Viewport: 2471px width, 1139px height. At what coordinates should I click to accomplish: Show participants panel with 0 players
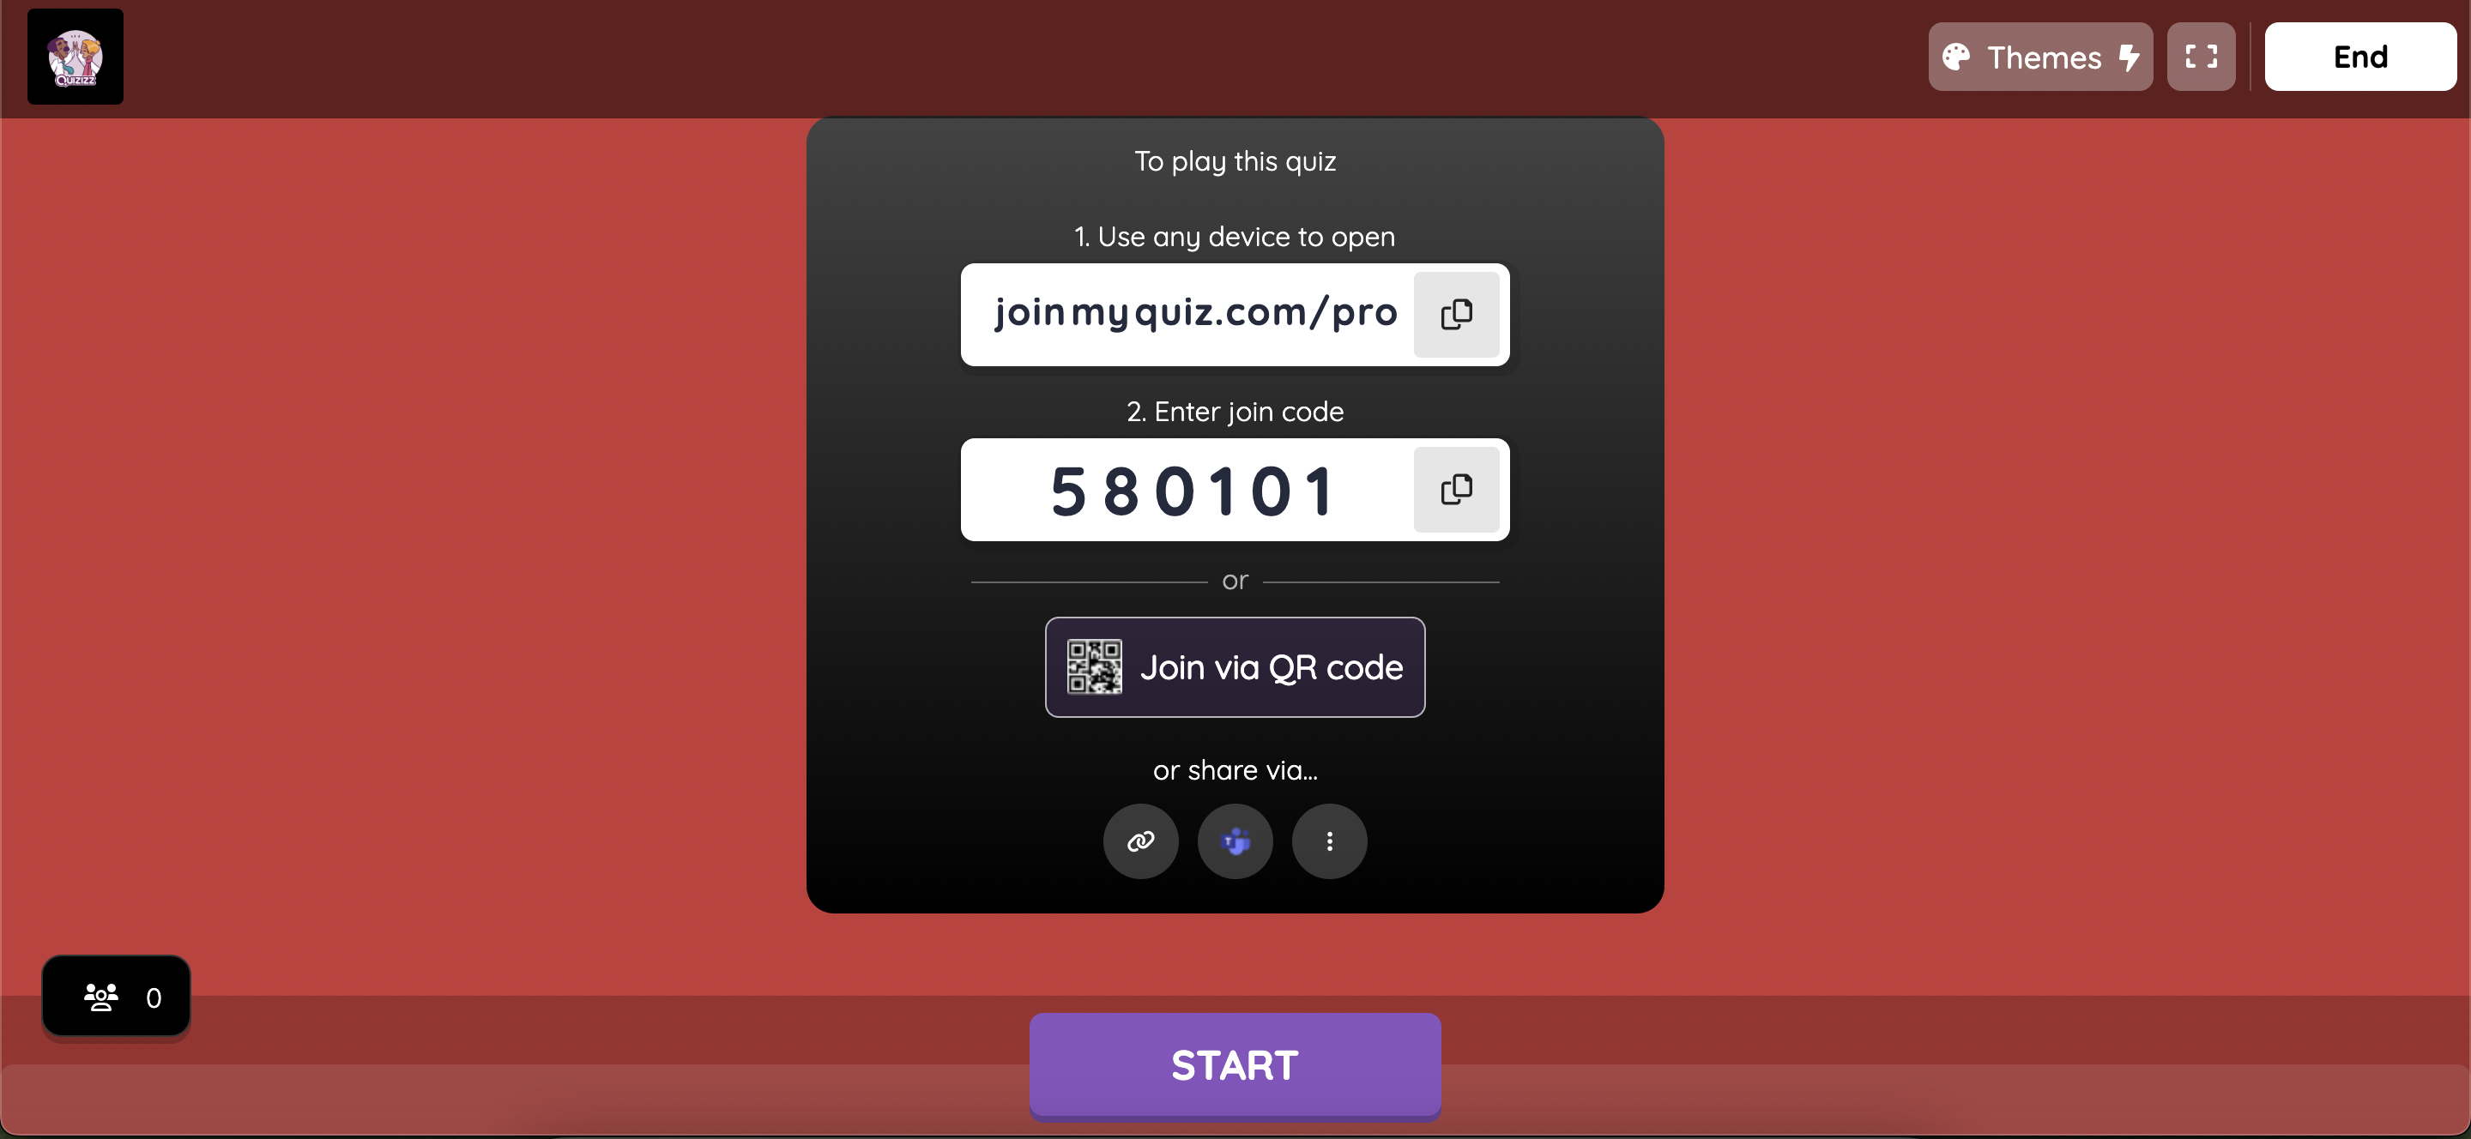tap(118, 994)
